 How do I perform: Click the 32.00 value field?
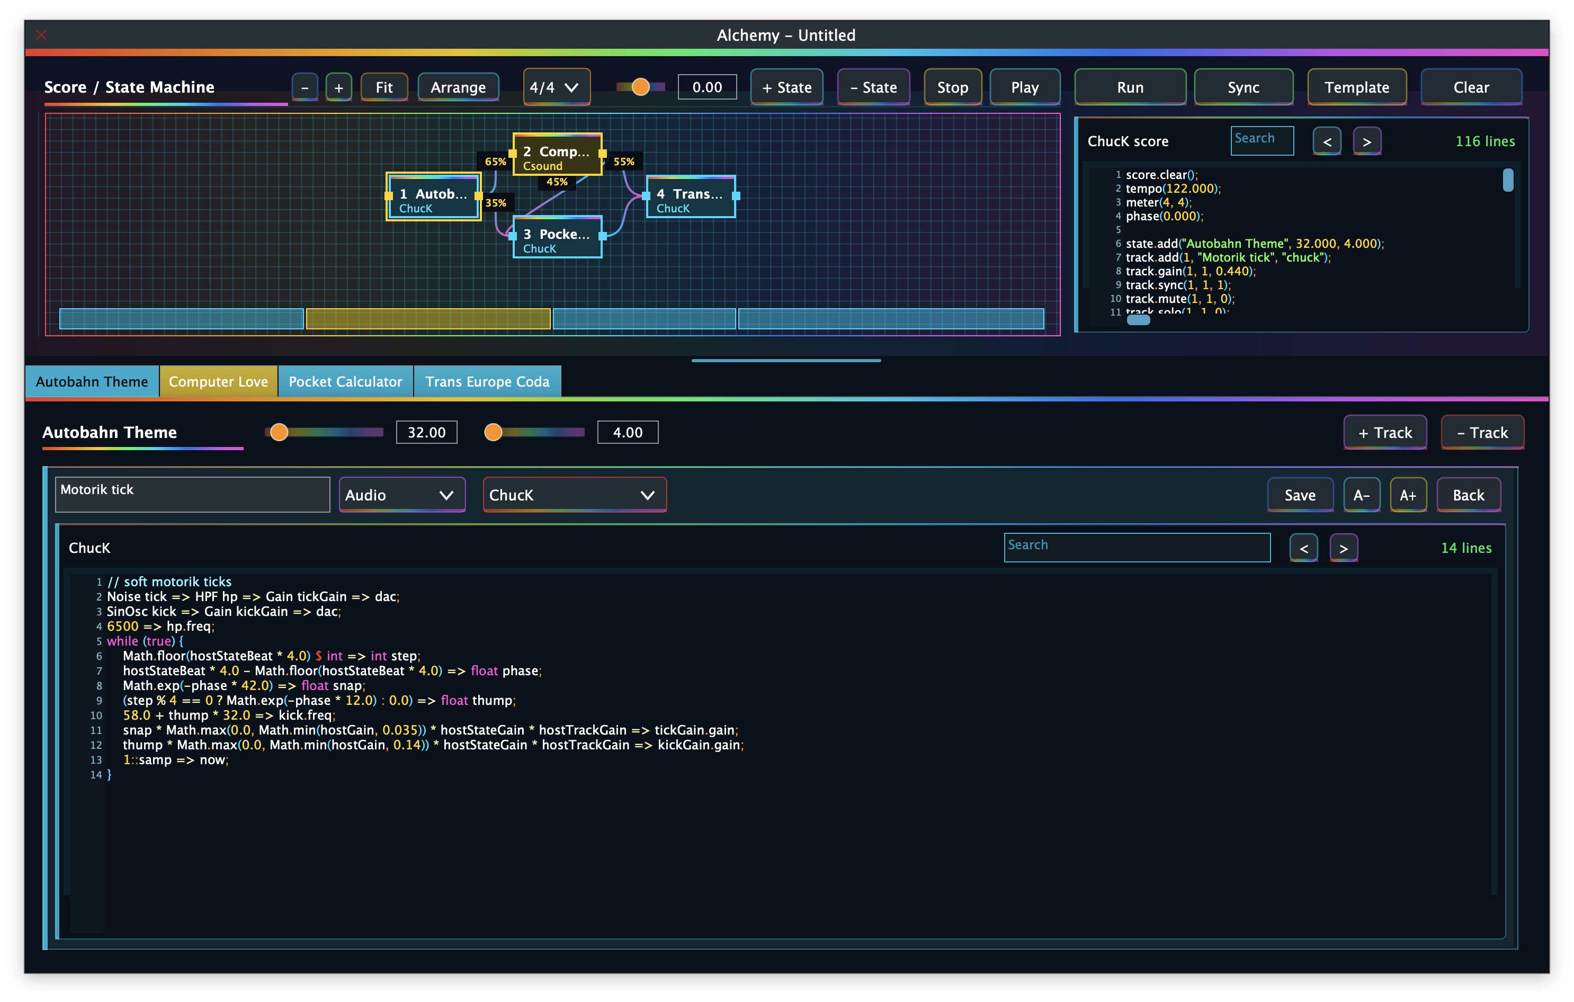(426, 432)
